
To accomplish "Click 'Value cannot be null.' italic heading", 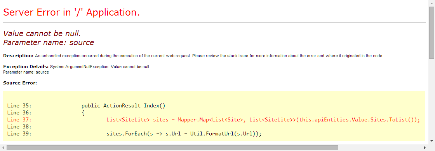I will [42, 33].
